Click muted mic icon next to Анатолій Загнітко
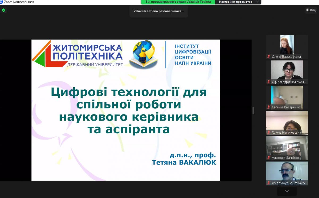The width and height of the screenshot is (319, 198). pos(269,158)
